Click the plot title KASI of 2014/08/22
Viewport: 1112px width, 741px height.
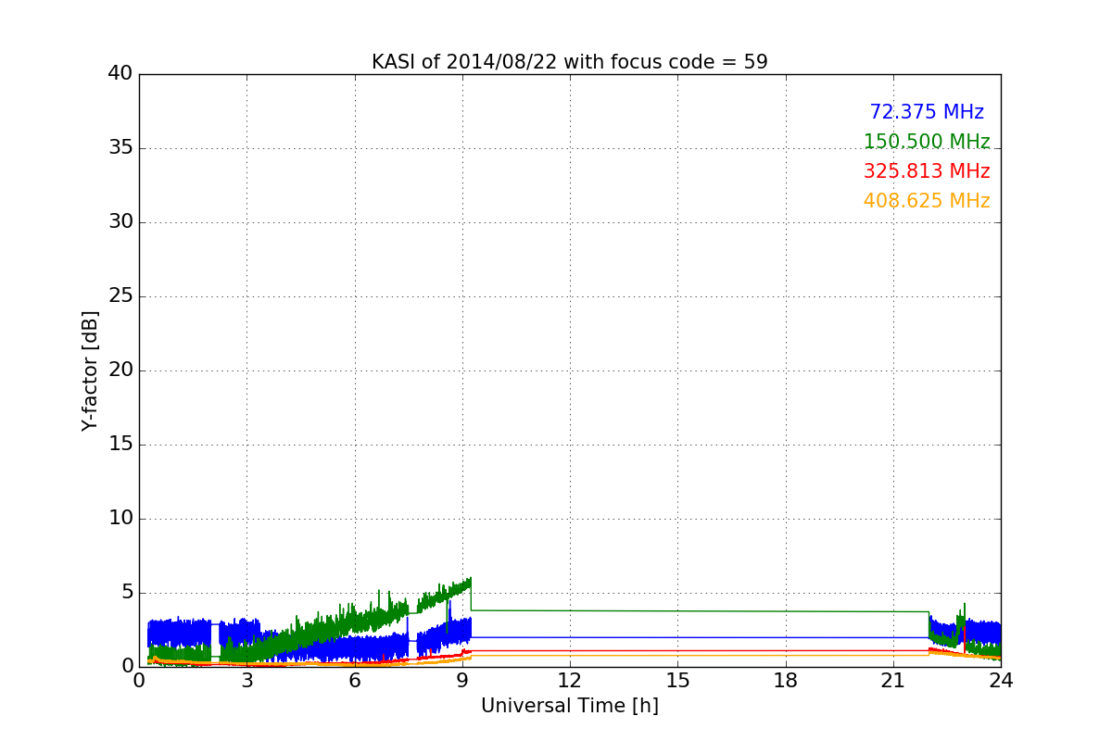pyautogui.click(x=569, y=62)
